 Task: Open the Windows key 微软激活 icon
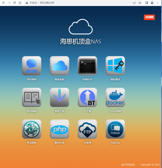(x=115, y=66)
